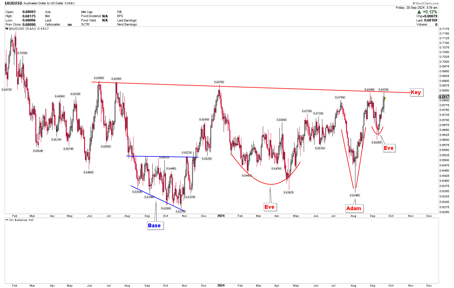454x288 pixels.
Task: Click the red Key annotation label
Action: click(416, 92)
